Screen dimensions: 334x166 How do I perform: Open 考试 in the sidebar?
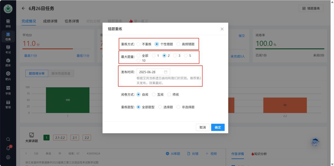pos(8,50)
